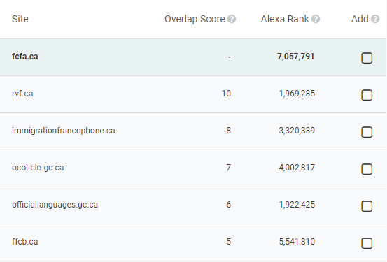This screenshot has height=262, width=387.
Task: Check the Add box for fcfa.ca
Action: pos(367,58)
